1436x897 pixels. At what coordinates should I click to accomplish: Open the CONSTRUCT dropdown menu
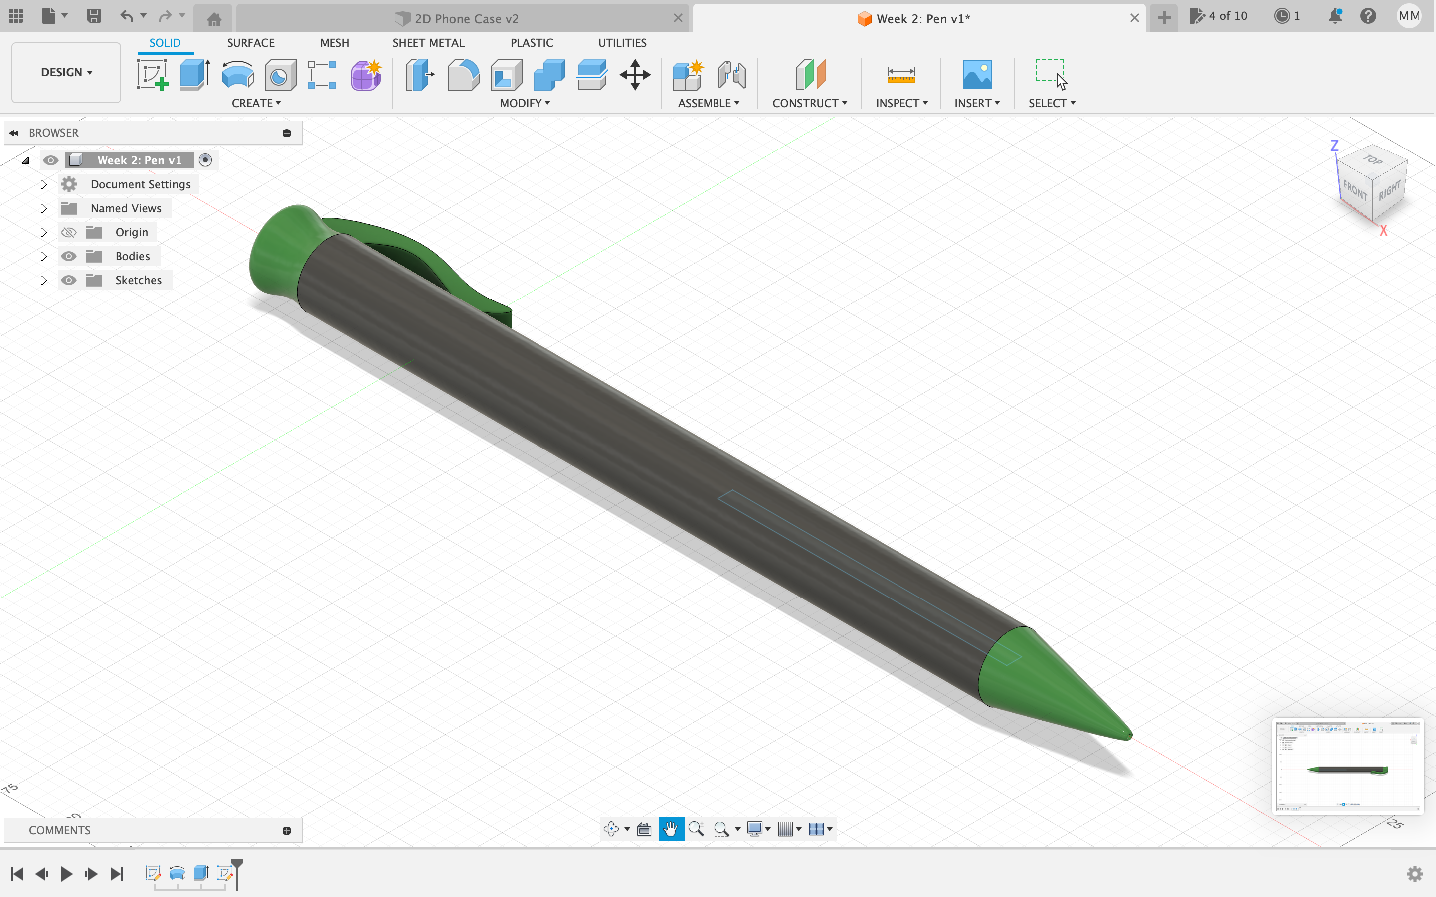[x=809, y=103]
